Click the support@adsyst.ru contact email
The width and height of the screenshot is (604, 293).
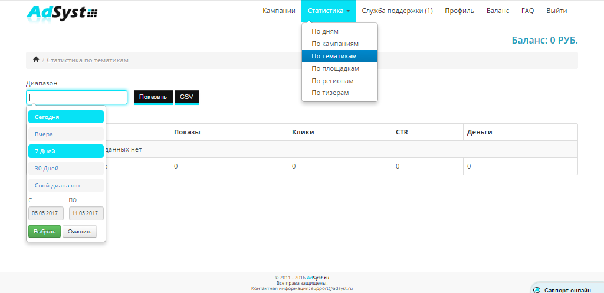(x=331, y=288)
